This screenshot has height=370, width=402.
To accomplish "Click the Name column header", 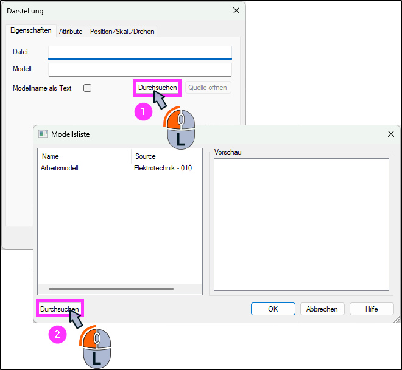I will (85, 156).
